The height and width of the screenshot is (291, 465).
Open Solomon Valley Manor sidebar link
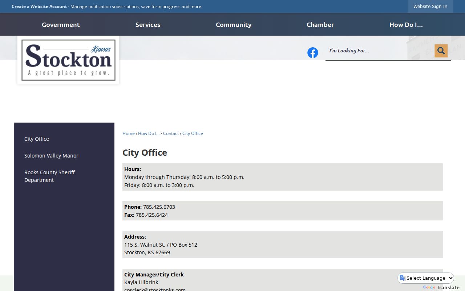click(51, 156)
